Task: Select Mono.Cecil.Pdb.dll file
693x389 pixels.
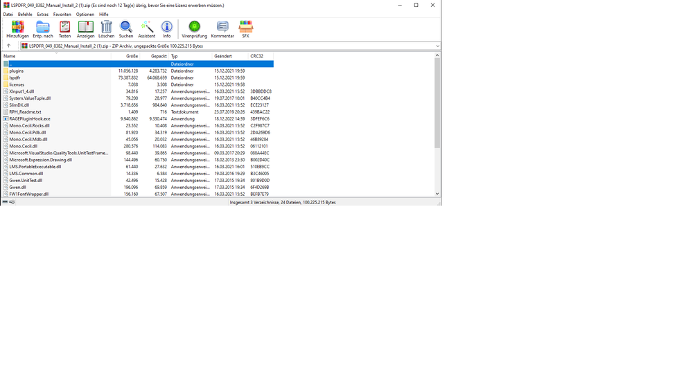Action: [28, 132]
